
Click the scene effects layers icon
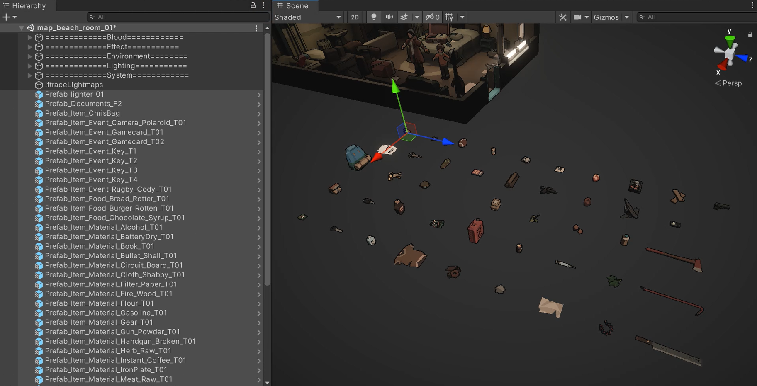pyautogui.click(x=404, y=17)
